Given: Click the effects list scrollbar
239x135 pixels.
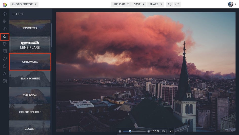Looking at the screenshot, I should tap(51, 35).
